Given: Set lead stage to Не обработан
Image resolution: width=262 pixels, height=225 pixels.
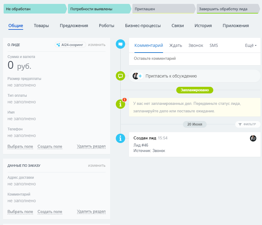Looking at the screenshot, I should pos(35,9).
